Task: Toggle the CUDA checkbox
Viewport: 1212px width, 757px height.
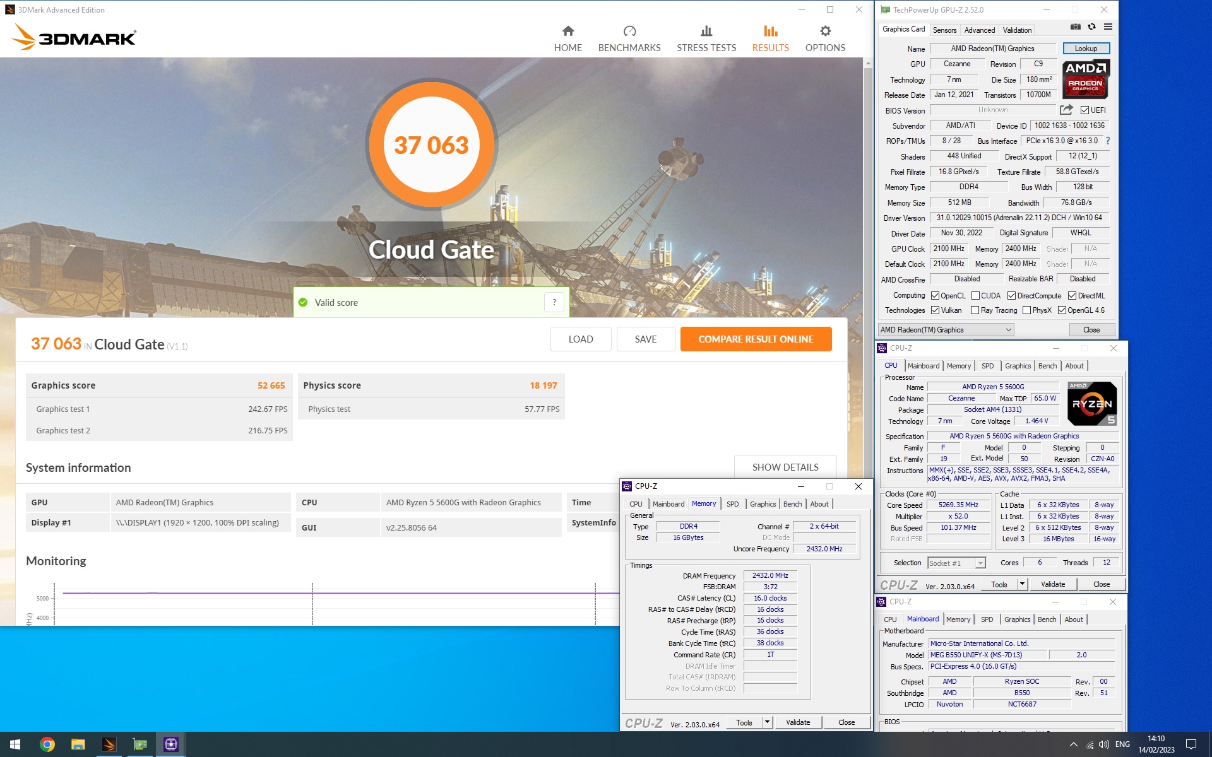Action: click(x=975, y=296)
